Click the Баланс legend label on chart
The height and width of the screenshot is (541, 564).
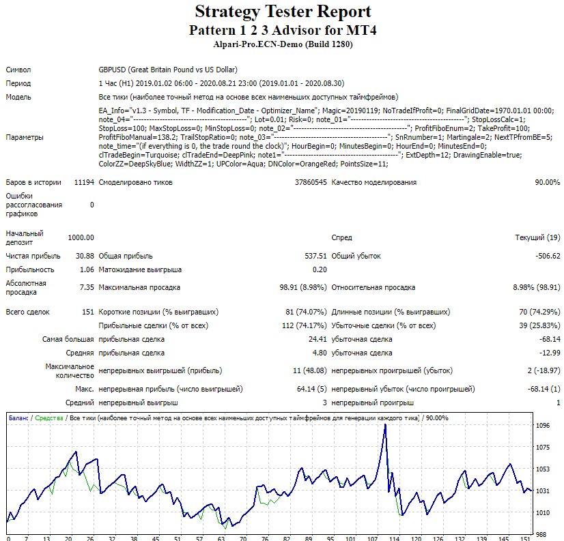tap(19, 418)
